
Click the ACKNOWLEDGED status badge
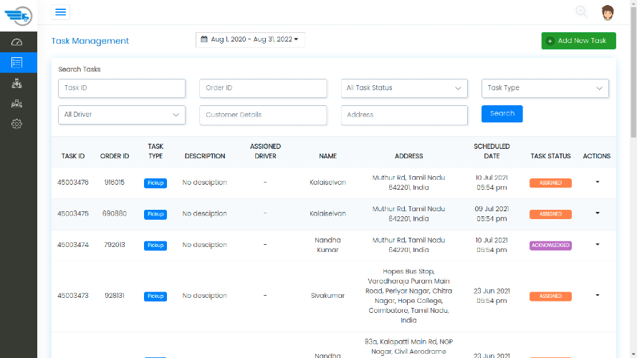point(550,246)
